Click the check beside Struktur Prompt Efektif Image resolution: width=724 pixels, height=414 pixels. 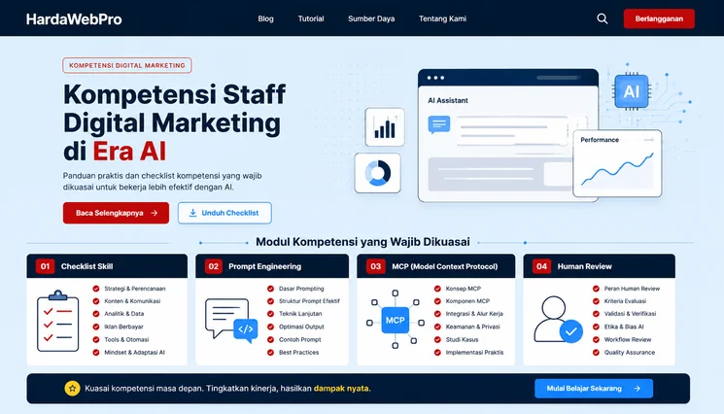(x=270, y=301)
